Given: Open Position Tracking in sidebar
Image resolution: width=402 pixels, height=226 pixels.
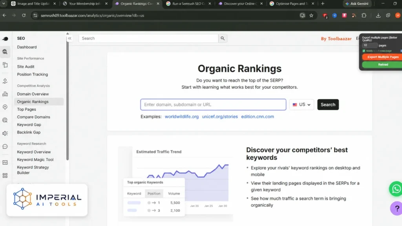Looking at the screenshot, I should [33, 74].
